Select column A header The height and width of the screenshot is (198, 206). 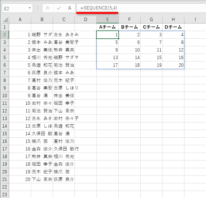[x=20, y=19]
